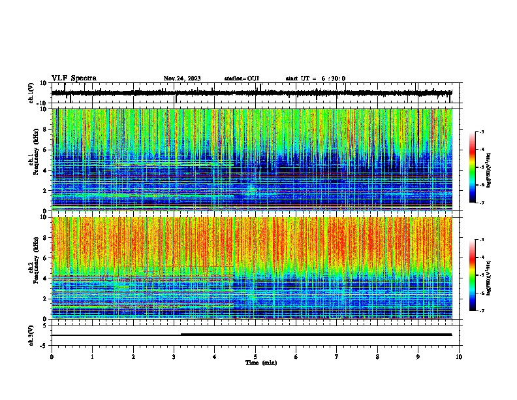This screenshot has width=517, height=400.
Task: Click time axis tick label "9"
Action: point(418,357)
